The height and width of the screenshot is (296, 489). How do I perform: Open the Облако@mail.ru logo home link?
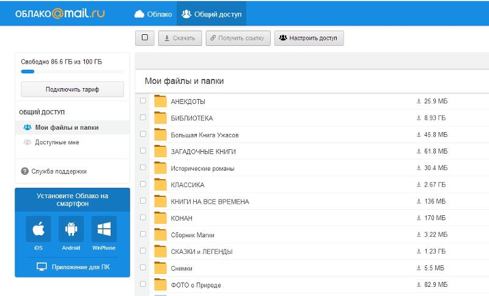tap(60, 13)
